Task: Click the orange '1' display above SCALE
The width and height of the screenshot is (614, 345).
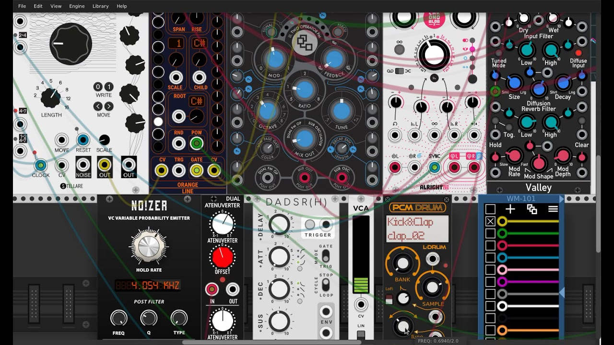Action: click(x=176, y=44)
